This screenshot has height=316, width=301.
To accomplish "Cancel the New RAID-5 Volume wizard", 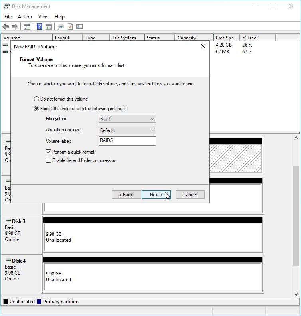I will click(190, 194).
